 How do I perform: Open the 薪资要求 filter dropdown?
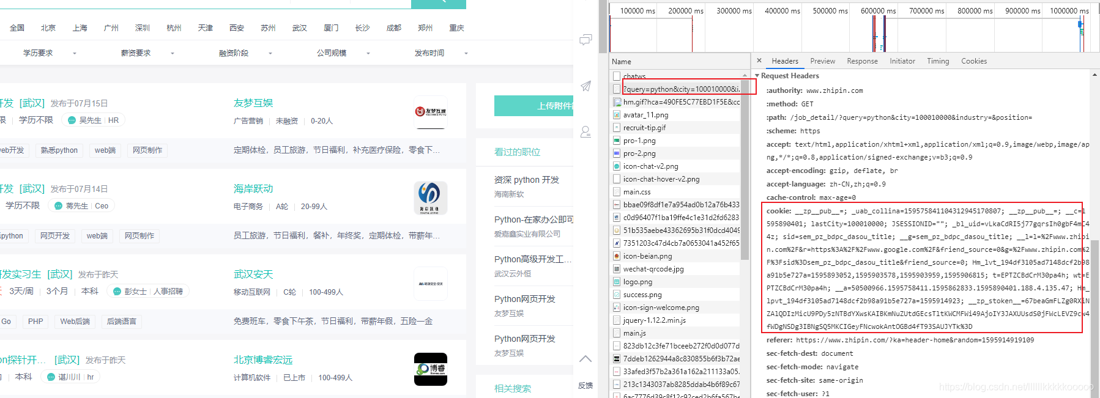[x=147, y=53]
